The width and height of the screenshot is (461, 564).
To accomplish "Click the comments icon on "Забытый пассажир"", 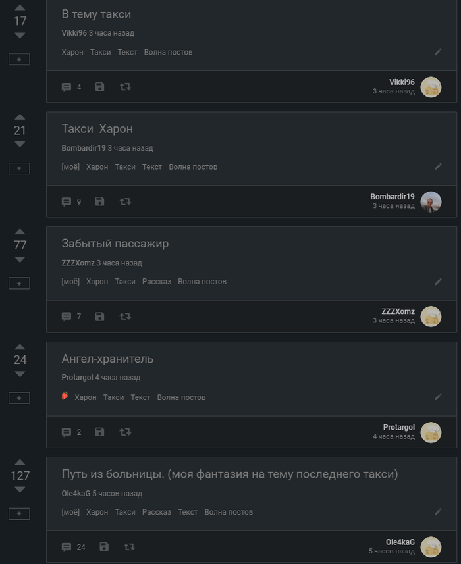I will coord(67,317).
